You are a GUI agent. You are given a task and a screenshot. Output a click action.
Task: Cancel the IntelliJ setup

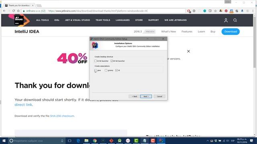coord(159,96)
